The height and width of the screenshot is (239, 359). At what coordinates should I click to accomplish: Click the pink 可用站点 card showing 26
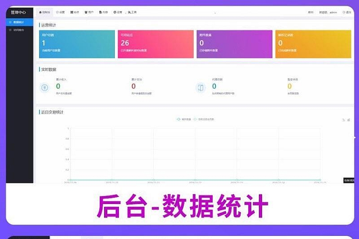pyautogui.click(x=156, y=44)
